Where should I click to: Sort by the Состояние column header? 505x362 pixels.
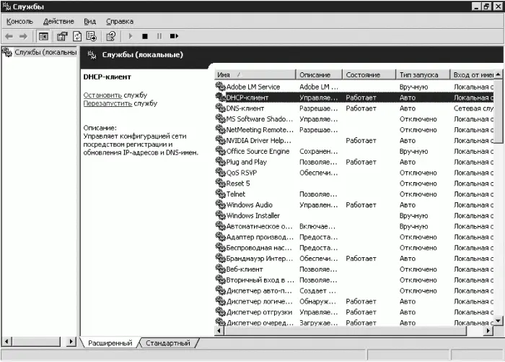coord(369,75)
